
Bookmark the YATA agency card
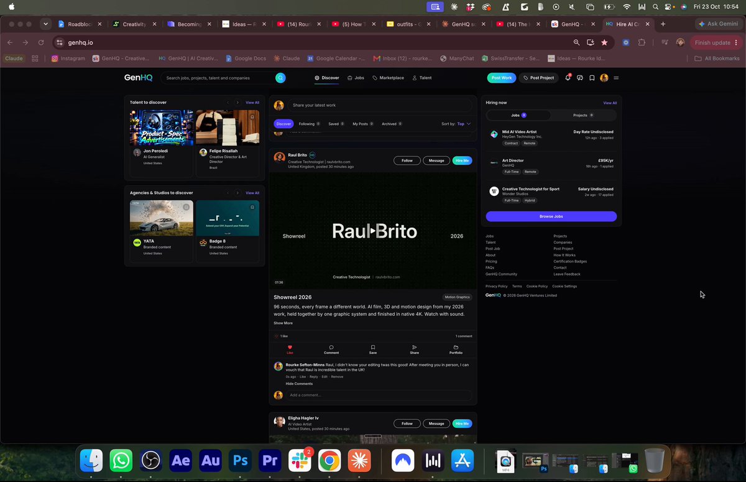[186, 207]
